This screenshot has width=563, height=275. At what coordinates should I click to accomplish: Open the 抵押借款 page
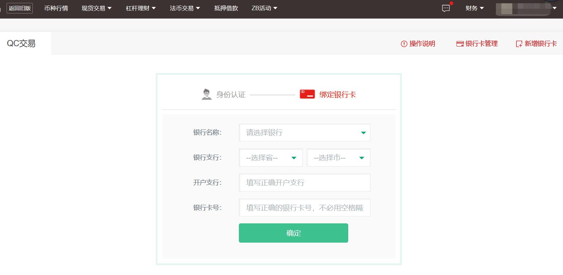coord(226,8)
